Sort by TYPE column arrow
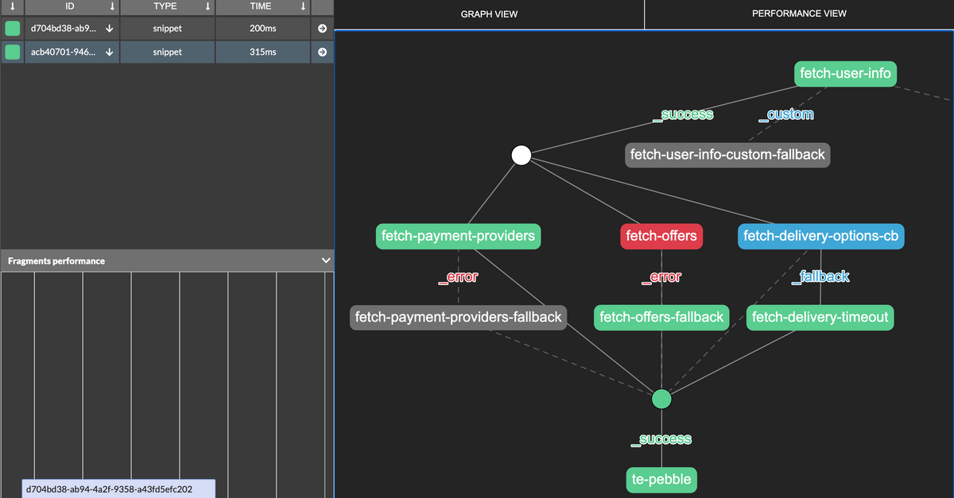 tap(208, 6)
